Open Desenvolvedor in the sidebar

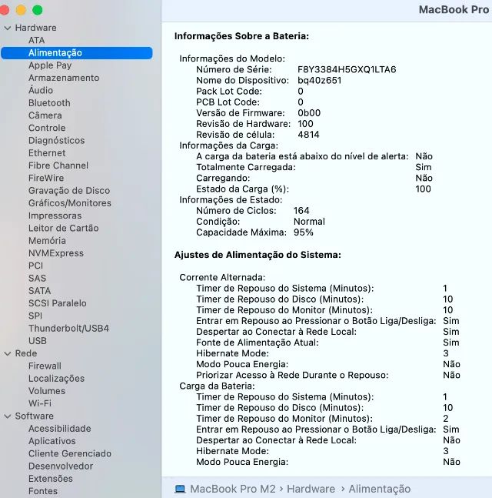click(x=61, y=466)
